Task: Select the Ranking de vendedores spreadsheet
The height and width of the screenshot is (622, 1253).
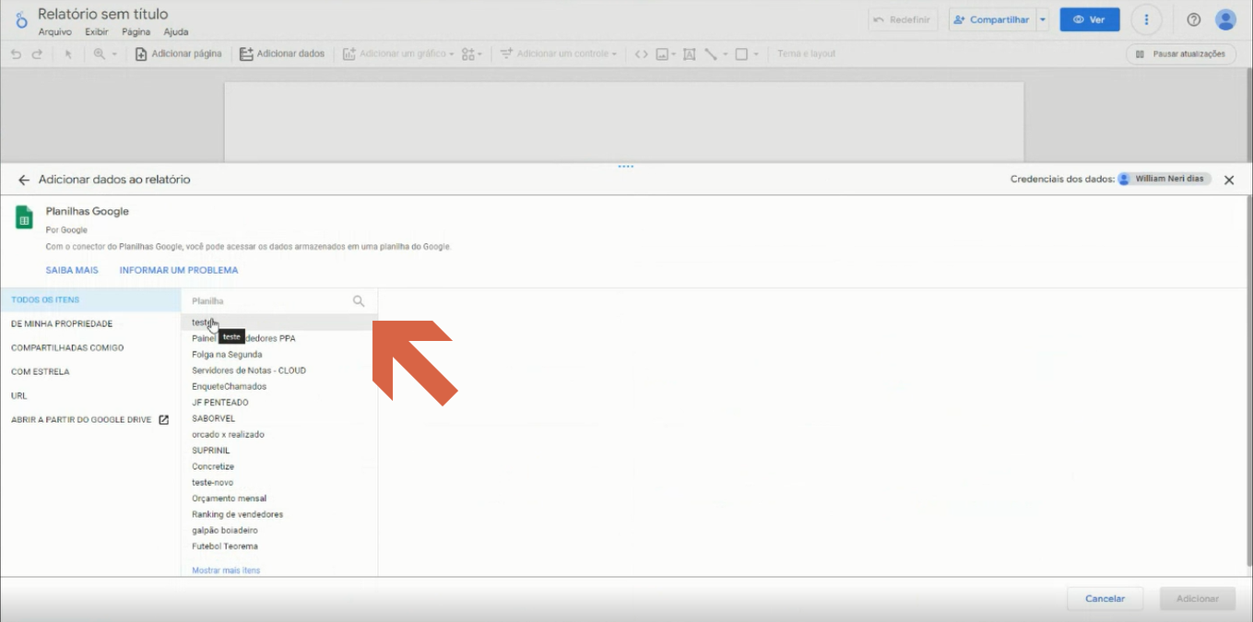Action: pyautogui.click(x=279, y=514)
